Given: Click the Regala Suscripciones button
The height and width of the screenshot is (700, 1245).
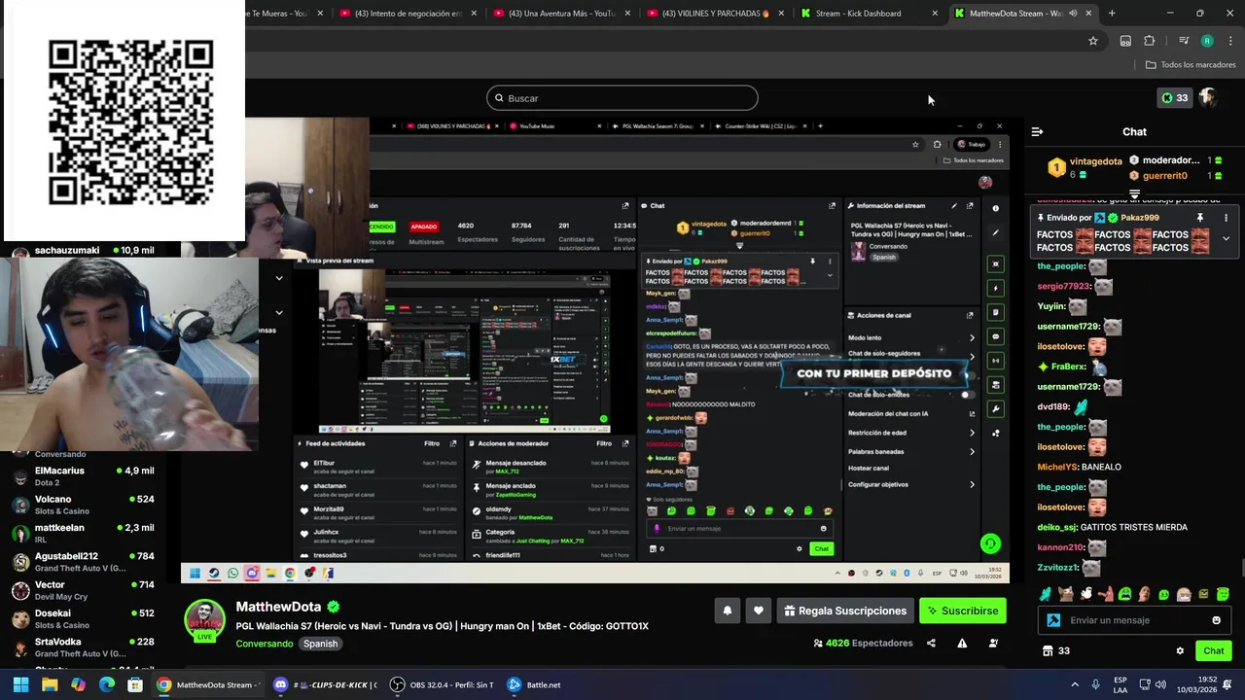Looking at the screenshot, I should (x=845, y=611).
